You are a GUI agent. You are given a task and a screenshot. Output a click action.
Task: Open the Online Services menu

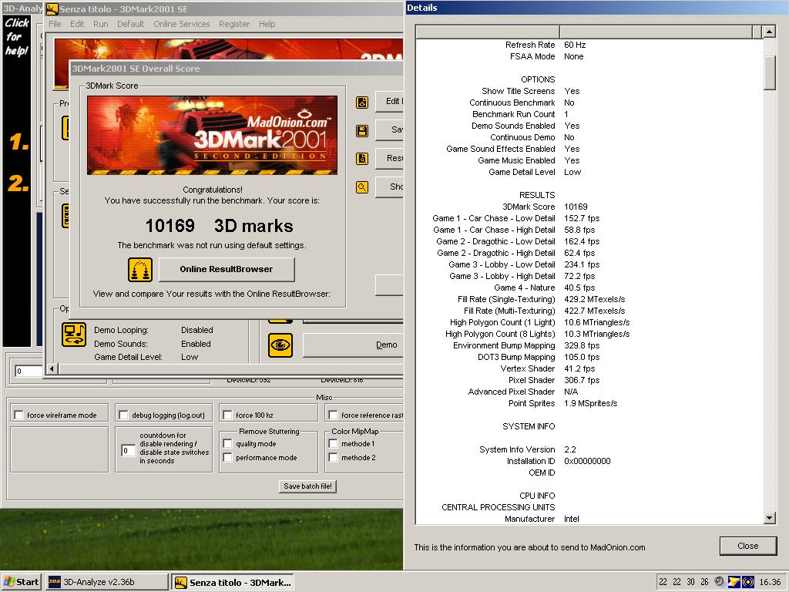pyautogui.click(x=182, y=24)
